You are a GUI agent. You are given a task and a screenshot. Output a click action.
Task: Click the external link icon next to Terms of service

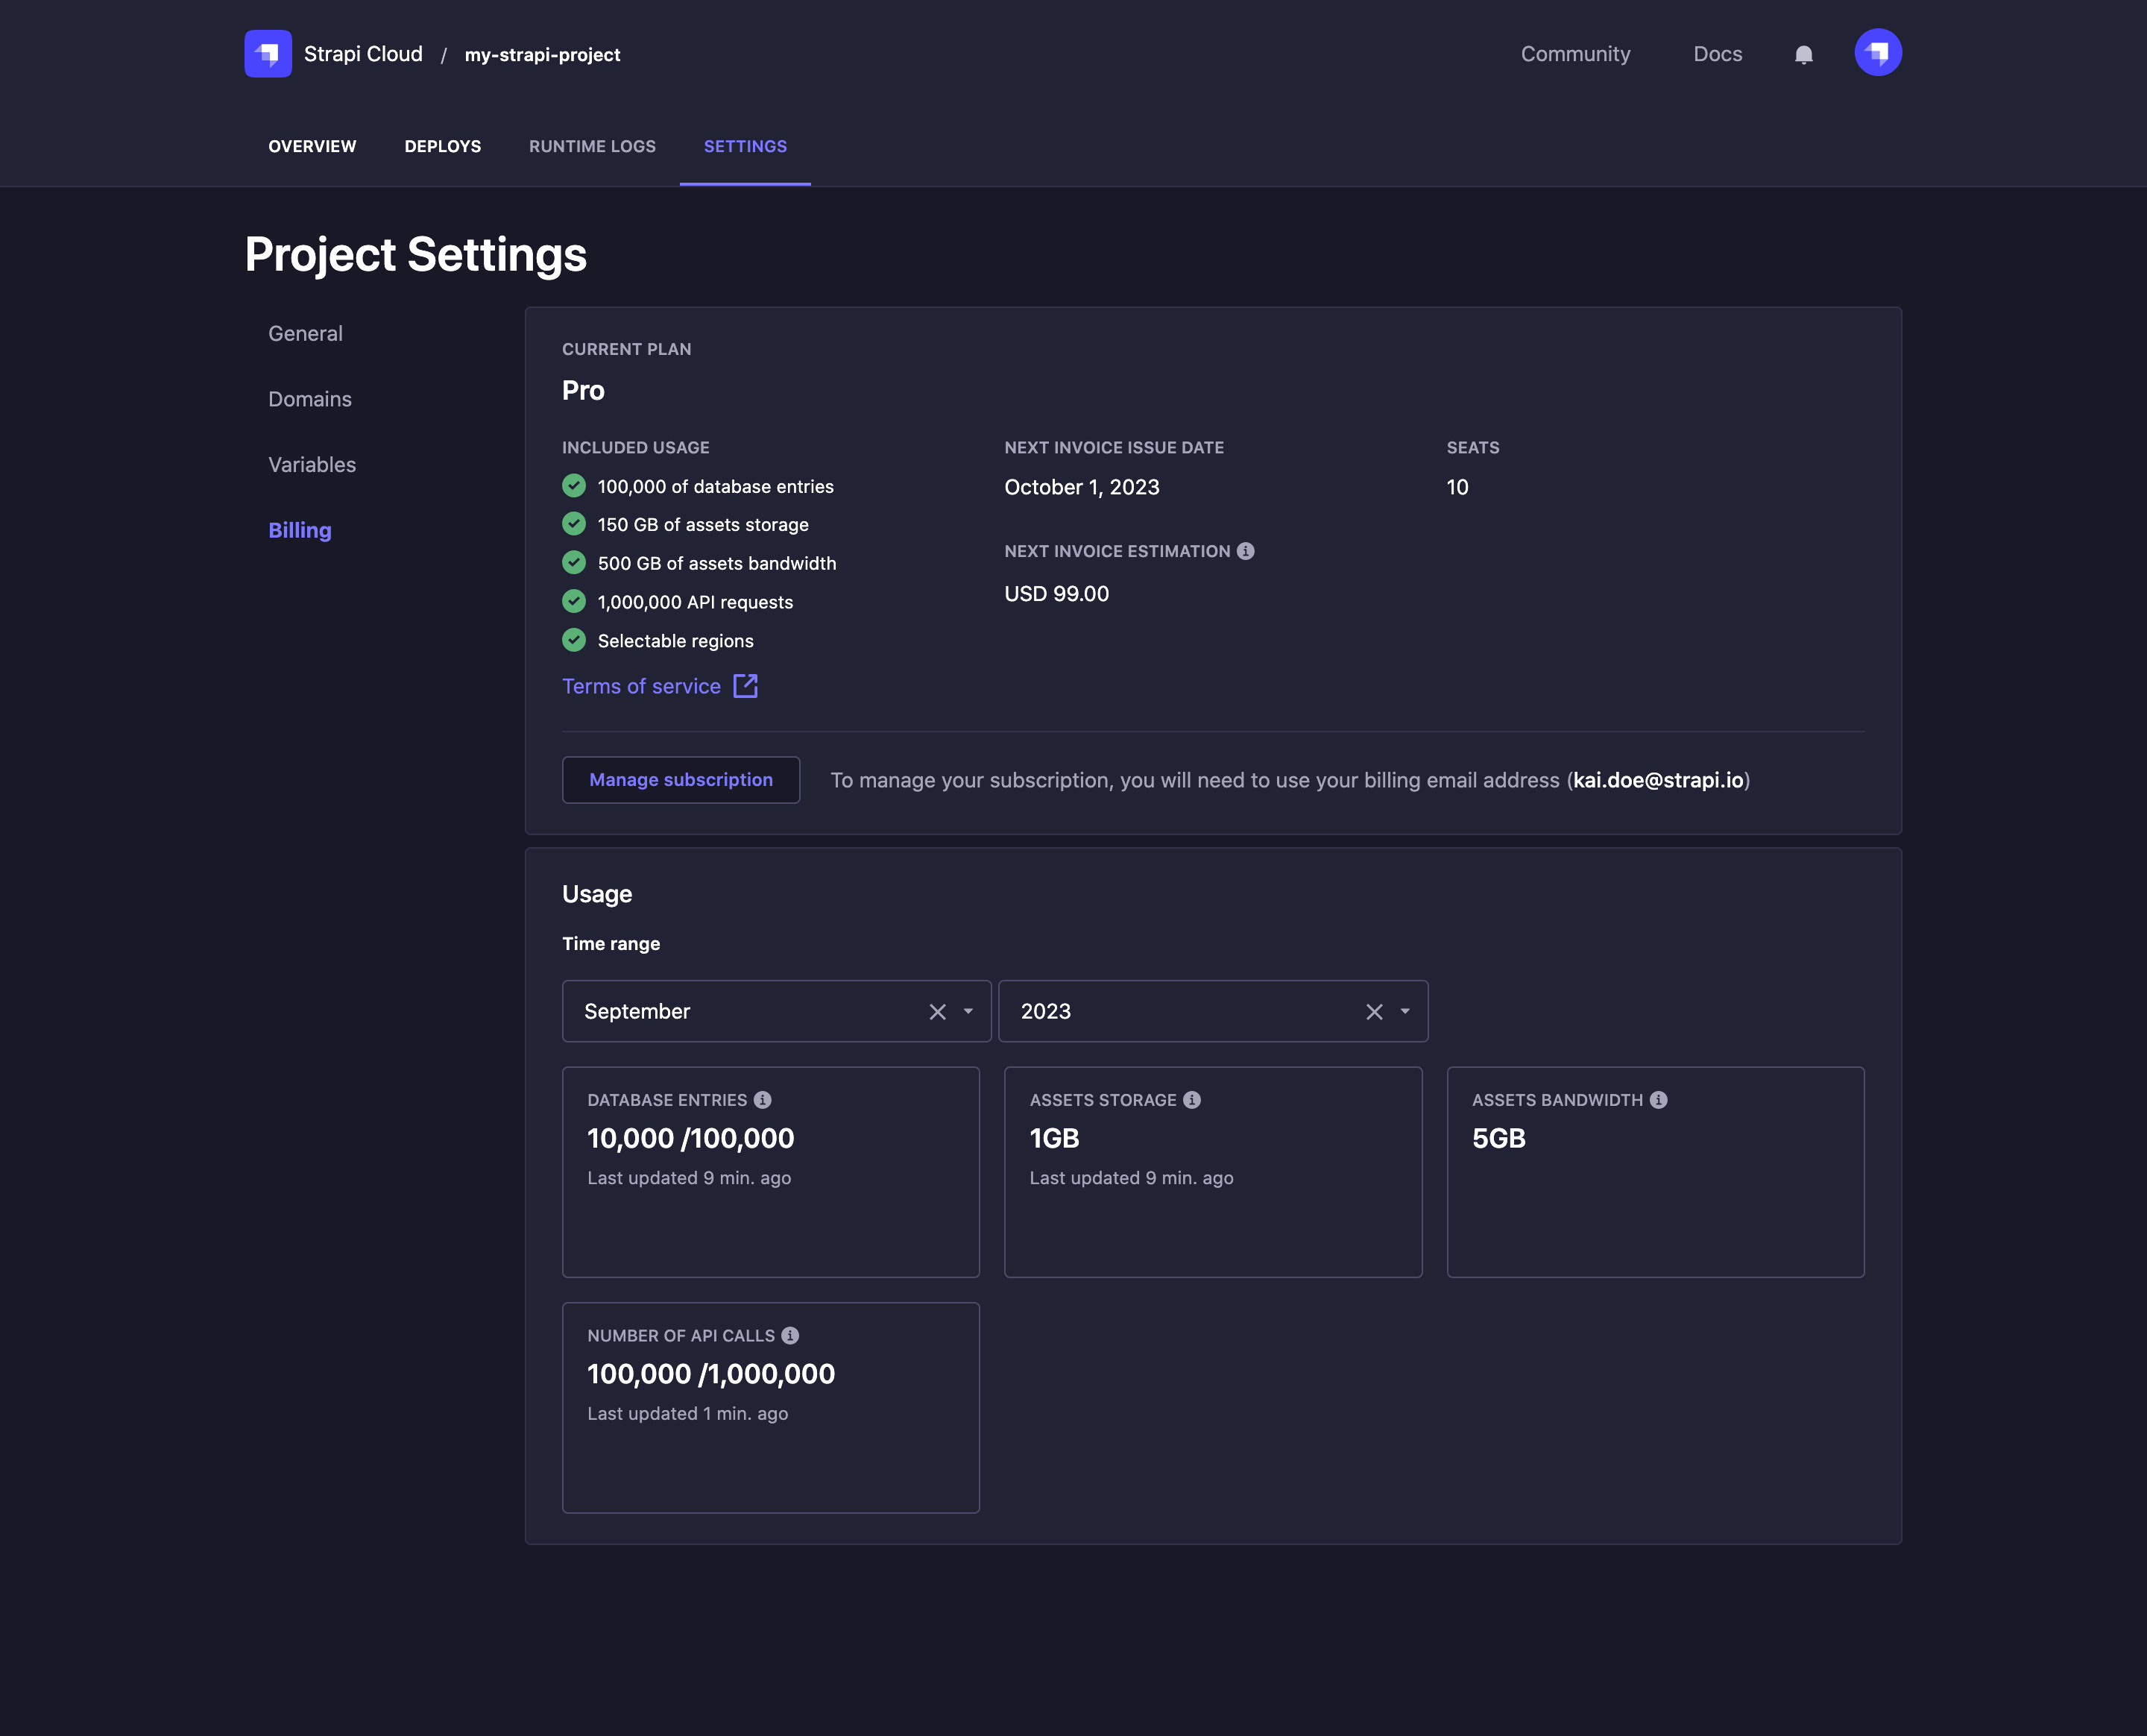[745, 686]
